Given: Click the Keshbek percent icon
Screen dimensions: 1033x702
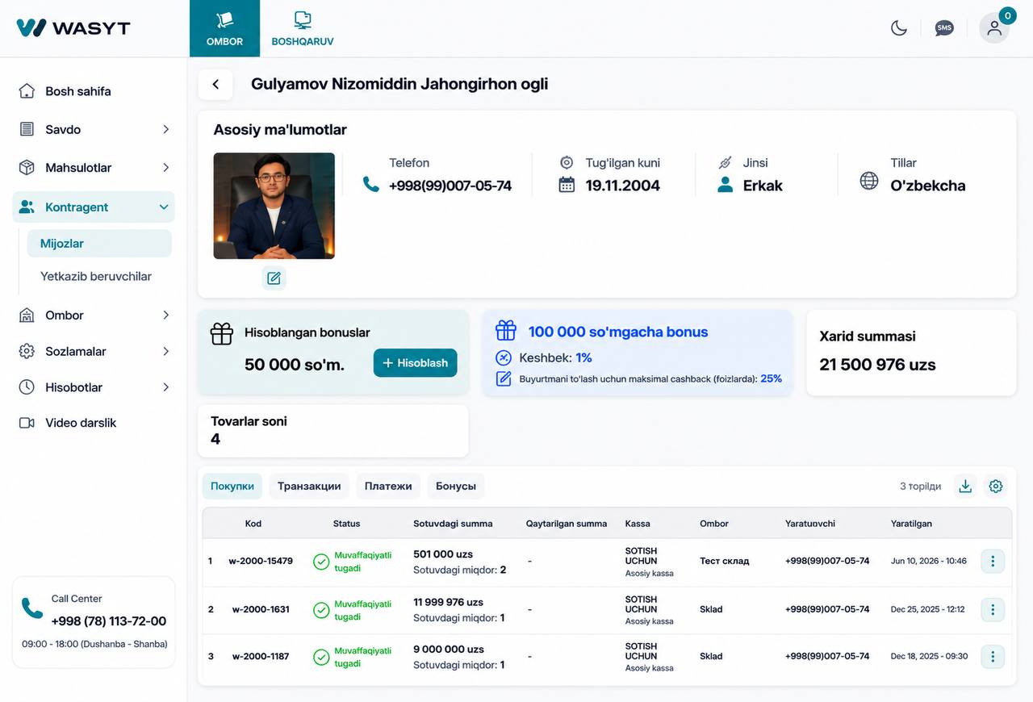Looking at the screenshot, I should coord(504,357).
